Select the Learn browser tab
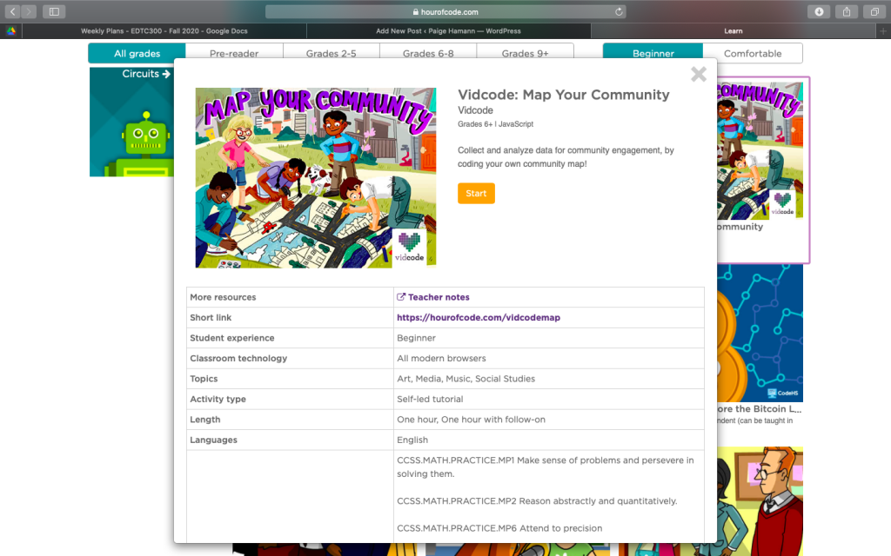The height and width of the screenshot is (556, 891). (x=733, y=31)
